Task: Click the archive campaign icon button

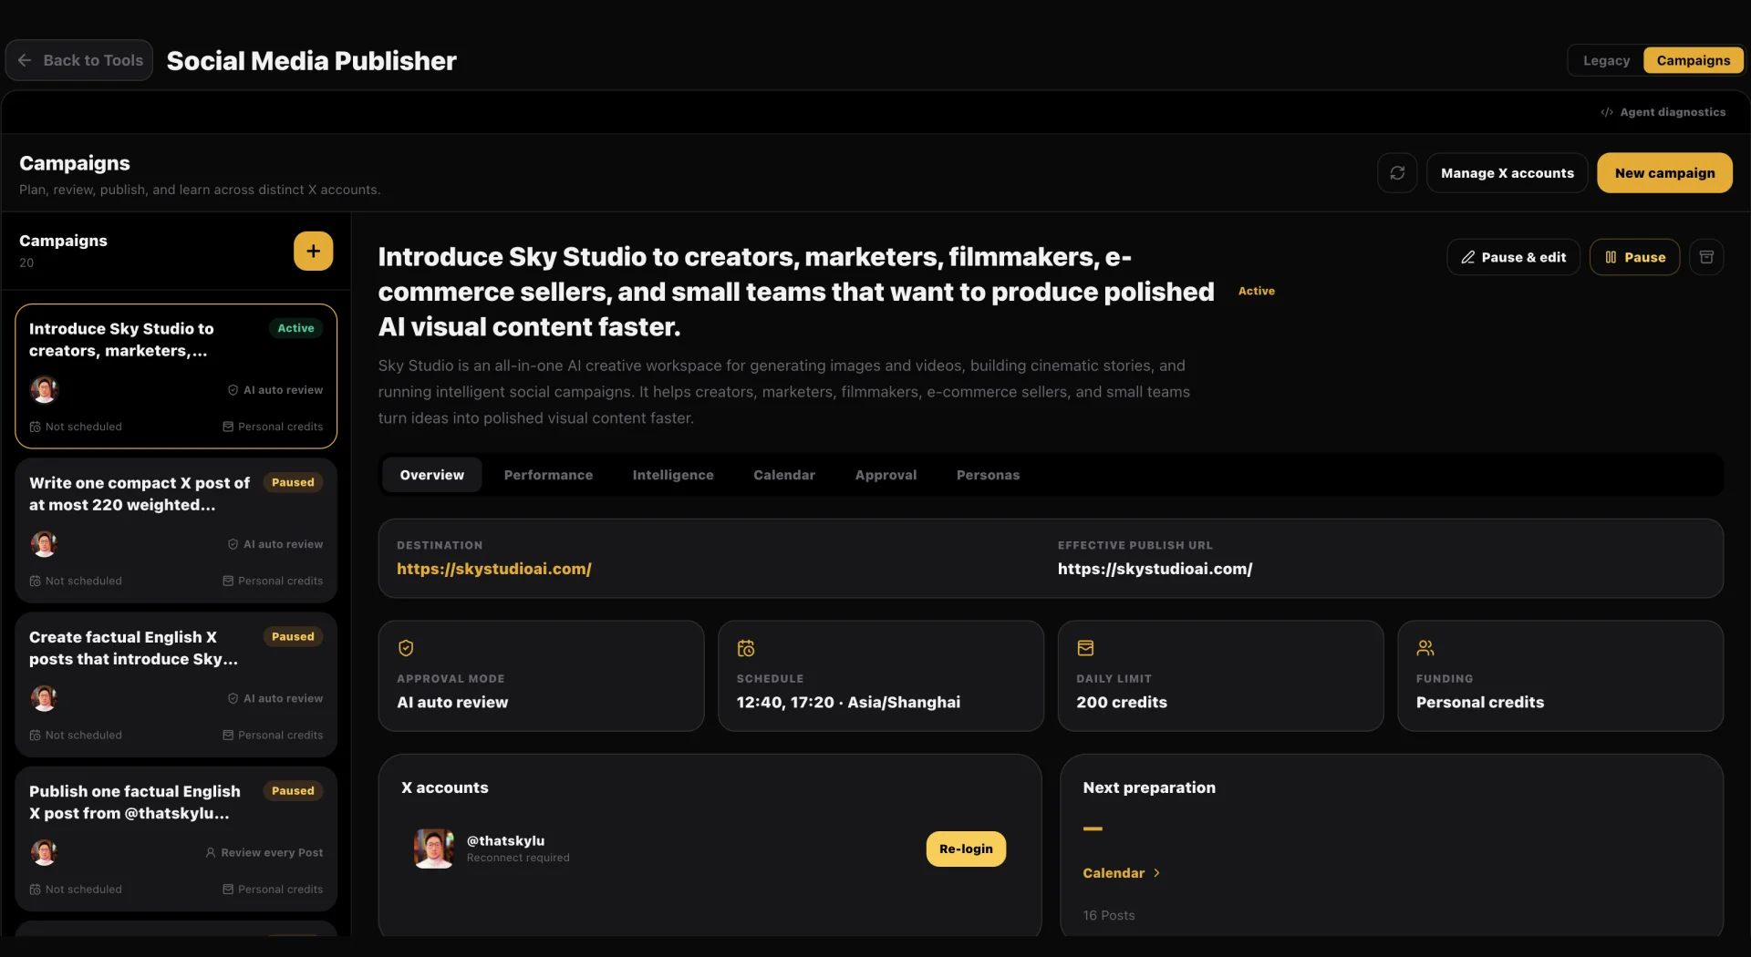Action: (1706, 257)
